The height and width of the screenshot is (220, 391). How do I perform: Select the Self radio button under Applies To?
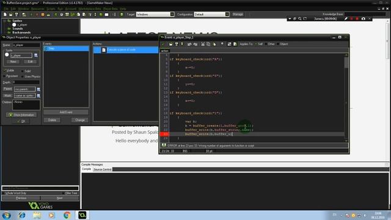click(256, 44)
